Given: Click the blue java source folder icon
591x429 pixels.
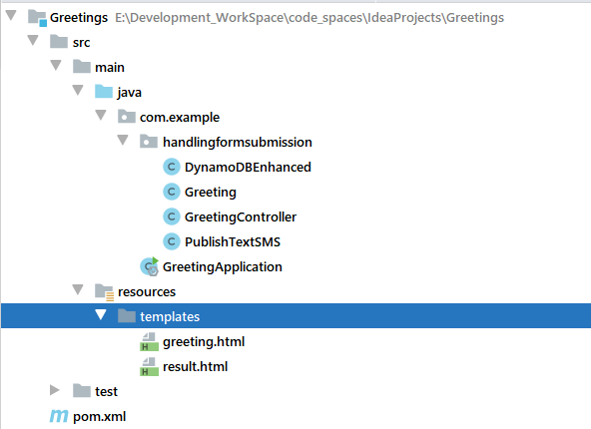Looking at the screenshot, I should 104,92.
